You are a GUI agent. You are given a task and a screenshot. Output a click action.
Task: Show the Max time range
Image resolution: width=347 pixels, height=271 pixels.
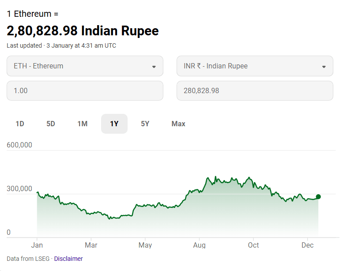click(x=178, y=124)
